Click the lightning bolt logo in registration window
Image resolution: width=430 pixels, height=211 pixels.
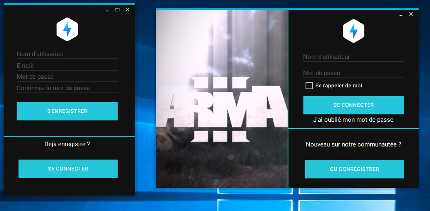tap(67, 29)
